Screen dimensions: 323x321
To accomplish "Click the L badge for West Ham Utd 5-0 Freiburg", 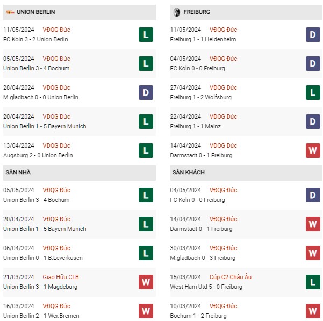I will (x=313, y=282).
